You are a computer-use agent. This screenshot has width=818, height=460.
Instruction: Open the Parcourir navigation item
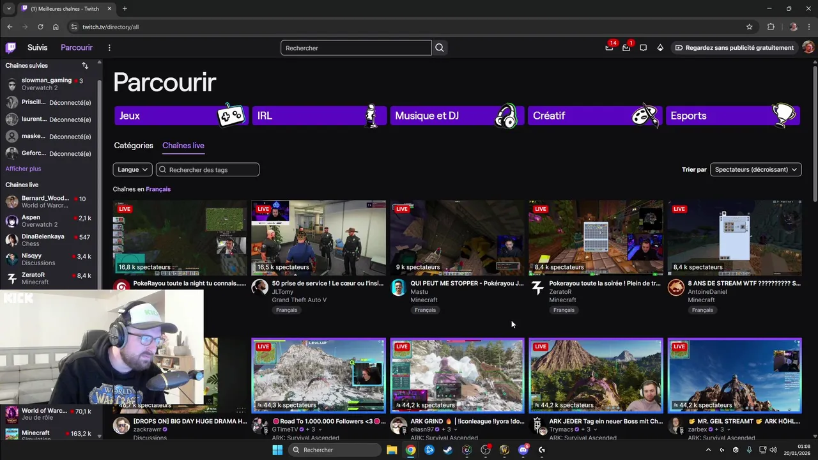[77, 47]
